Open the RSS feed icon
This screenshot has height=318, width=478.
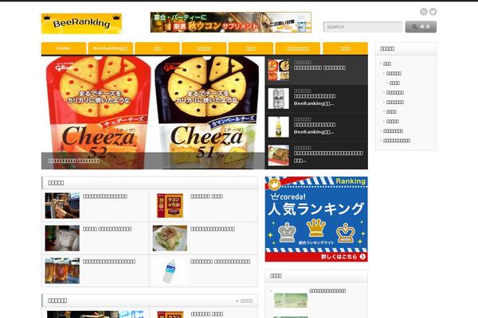[424, 12]
